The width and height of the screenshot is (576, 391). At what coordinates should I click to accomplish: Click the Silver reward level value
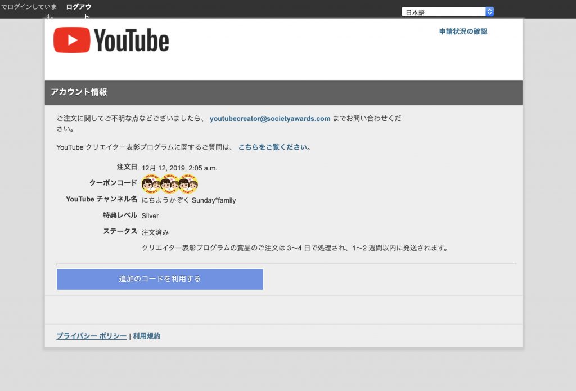click(150, 215)
